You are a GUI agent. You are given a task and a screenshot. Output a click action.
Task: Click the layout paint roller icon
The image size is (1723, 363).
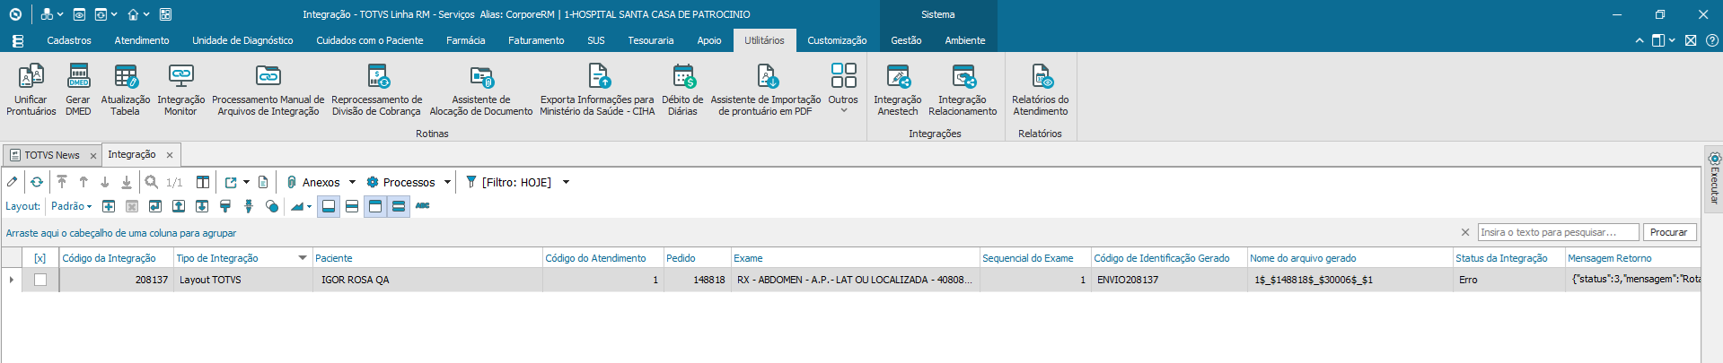(225, 206)
